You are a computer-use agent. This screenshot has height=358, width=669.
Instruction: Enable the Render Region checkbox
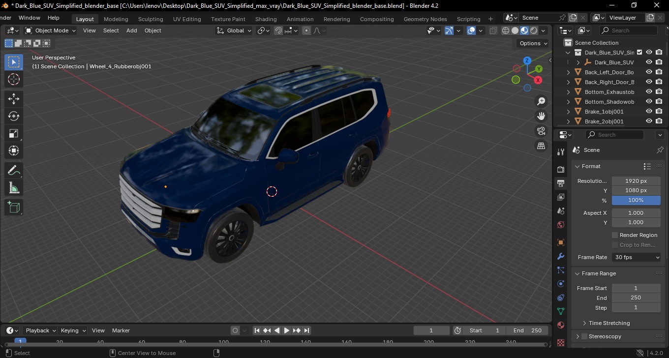click(615, 235)
